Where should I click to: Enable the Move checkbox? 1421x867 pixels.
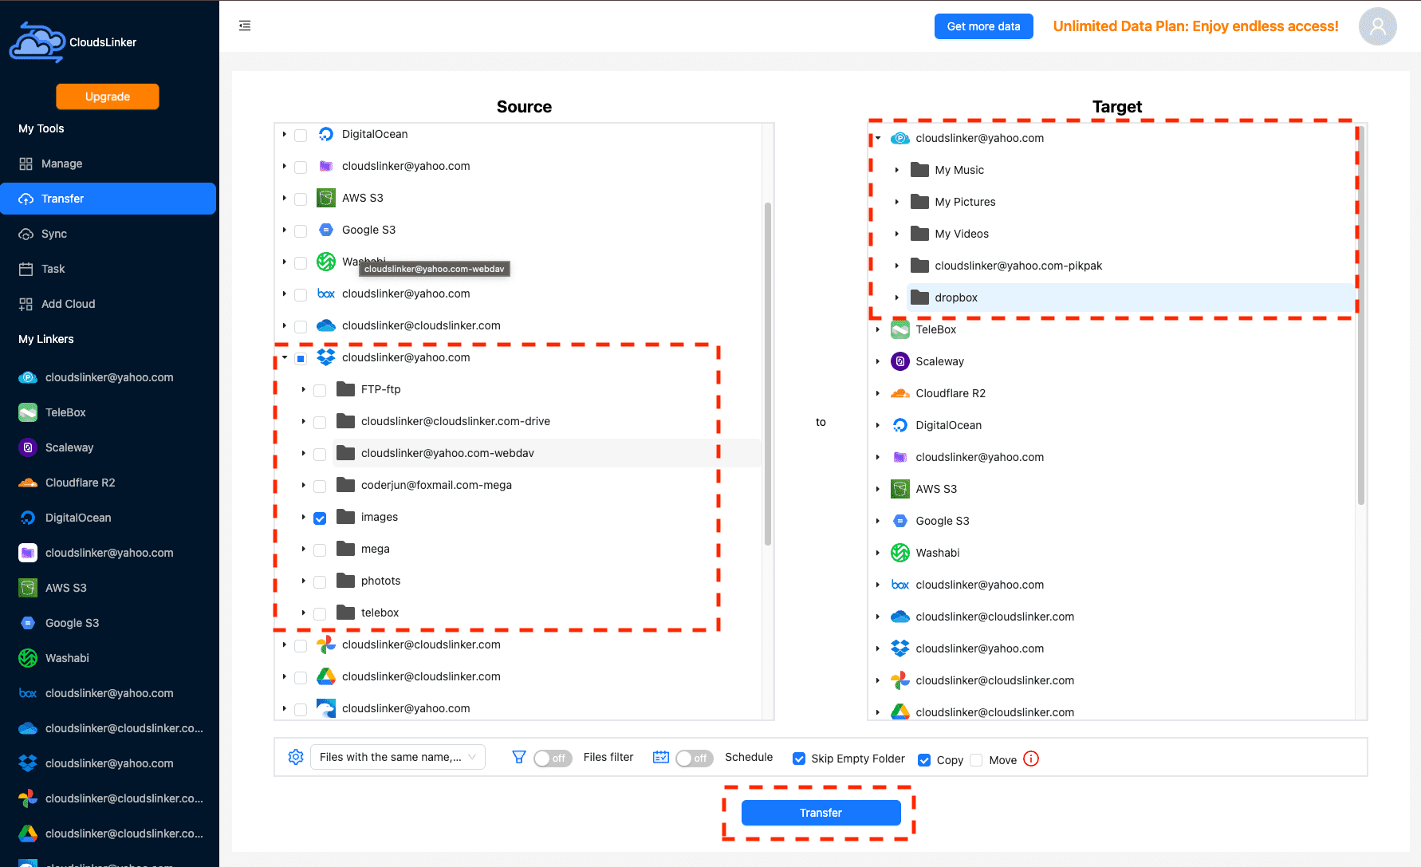[976, 760]
